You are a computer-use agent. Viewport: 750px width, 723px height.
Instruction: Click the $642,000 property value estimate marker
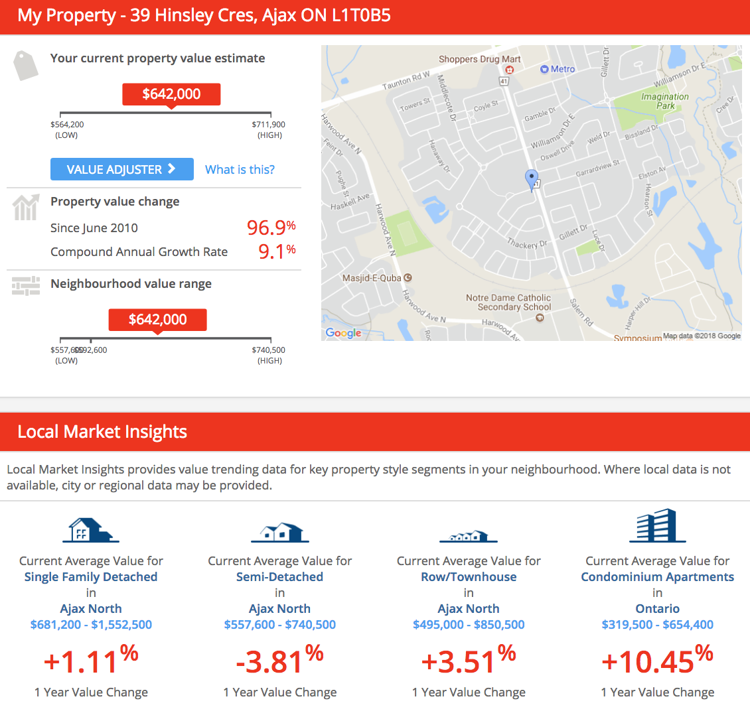click(171, 95)
